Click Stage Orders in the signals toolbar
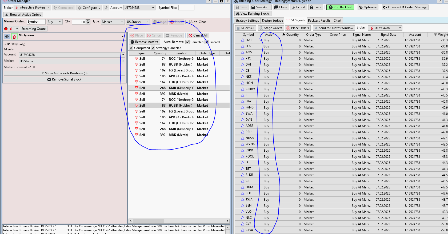Image resolution: width=448 pixels, height=234 pixels. [271, 28]
